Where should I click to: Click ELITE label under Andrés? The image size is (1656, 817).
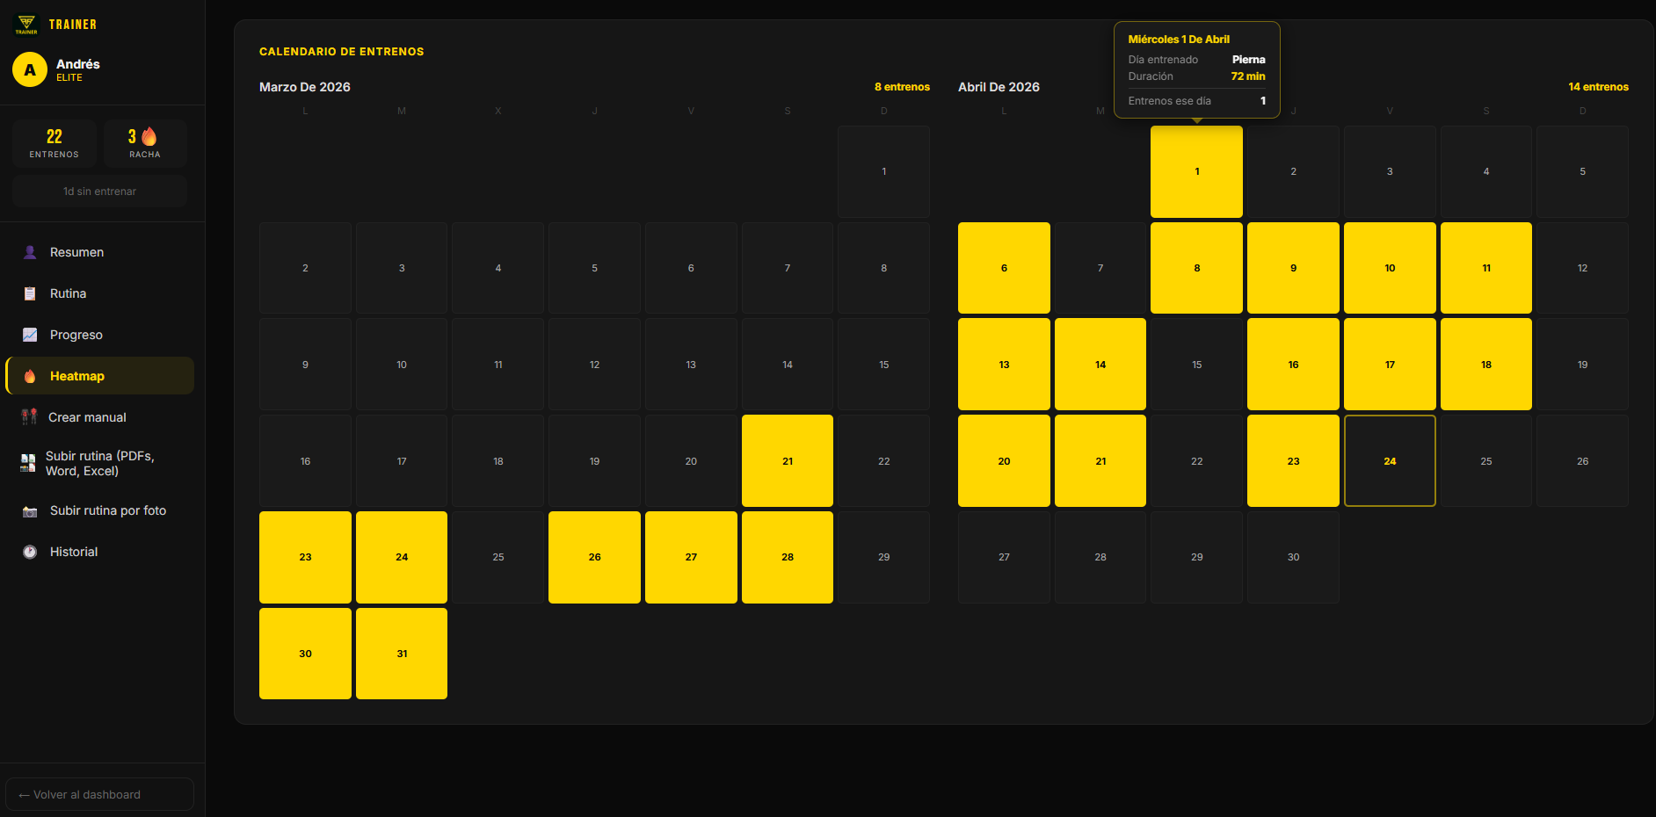point(69,78)
